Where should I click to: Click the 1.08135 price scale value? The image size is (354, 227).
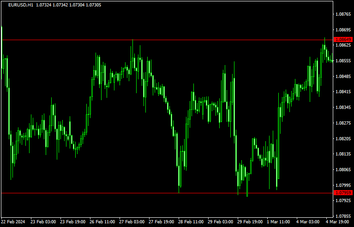point(344,154)
